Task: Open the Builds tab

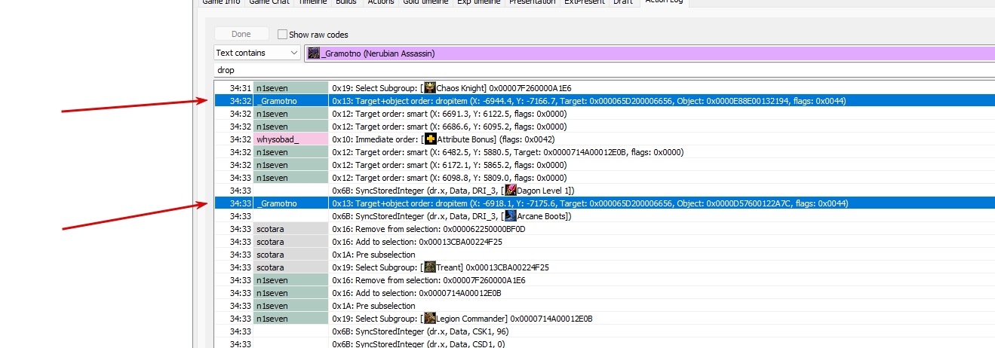Action: (346, 2)
